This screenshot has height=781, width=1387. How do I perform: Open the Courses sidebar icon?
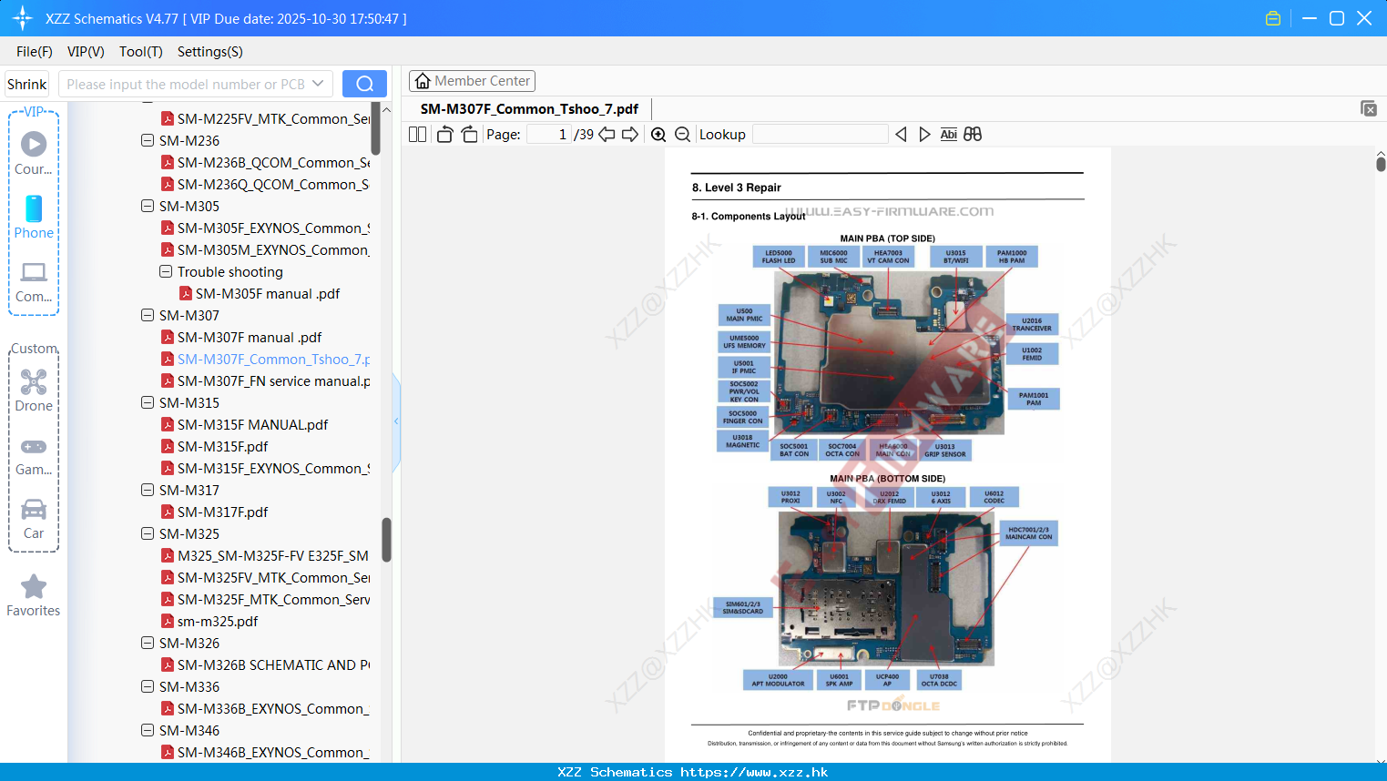tap(34, 153)
